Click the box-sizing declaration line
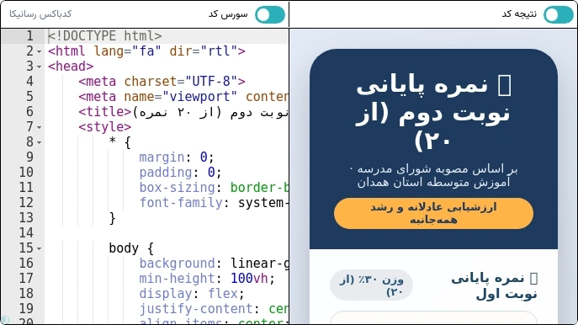 pyautogui.click(x=214, y=188)
